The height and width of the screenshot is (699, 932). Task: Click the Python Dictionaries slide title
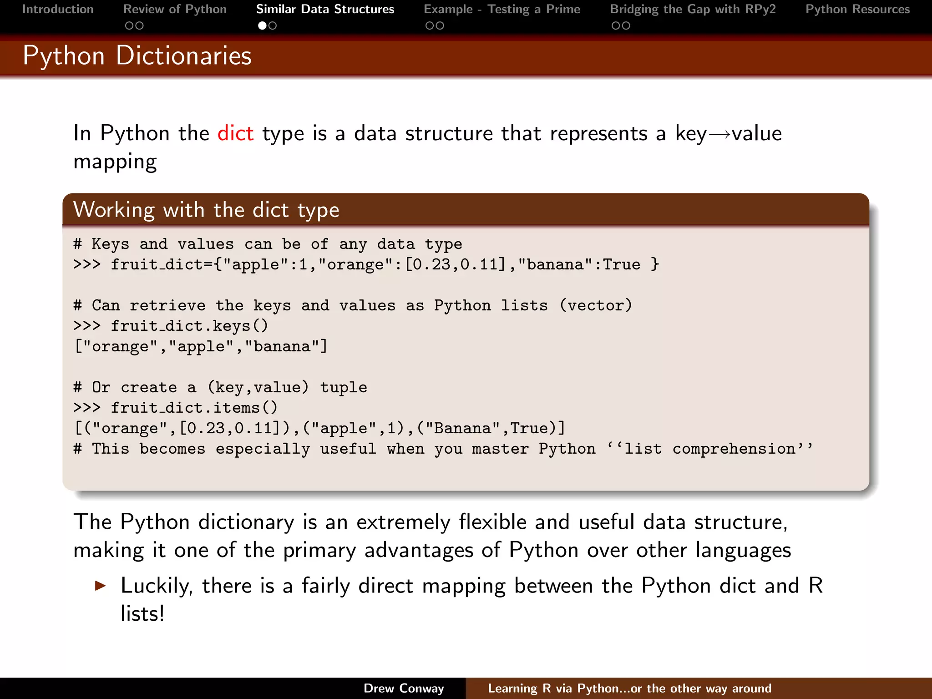click(137, 56)
